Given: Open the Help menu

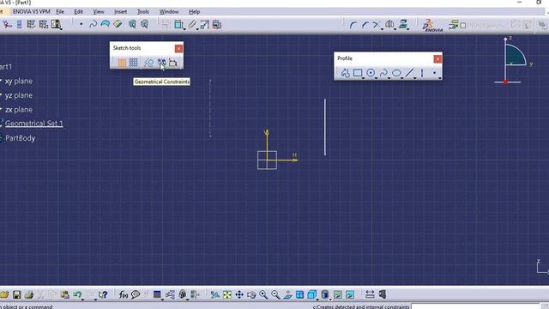Looking at the screenshot, I should pyautogui.click(x=195, y=11).
